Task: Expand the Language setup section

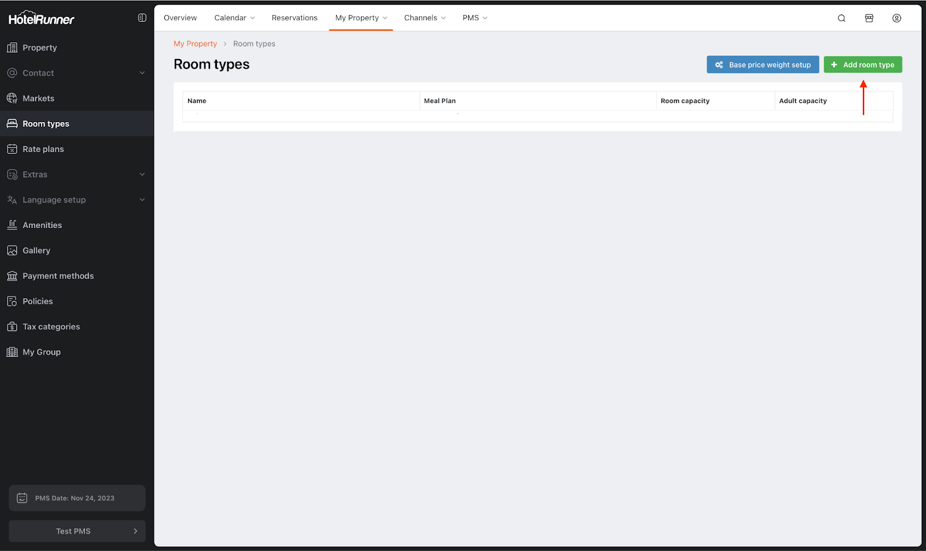Action: point(142,200)
